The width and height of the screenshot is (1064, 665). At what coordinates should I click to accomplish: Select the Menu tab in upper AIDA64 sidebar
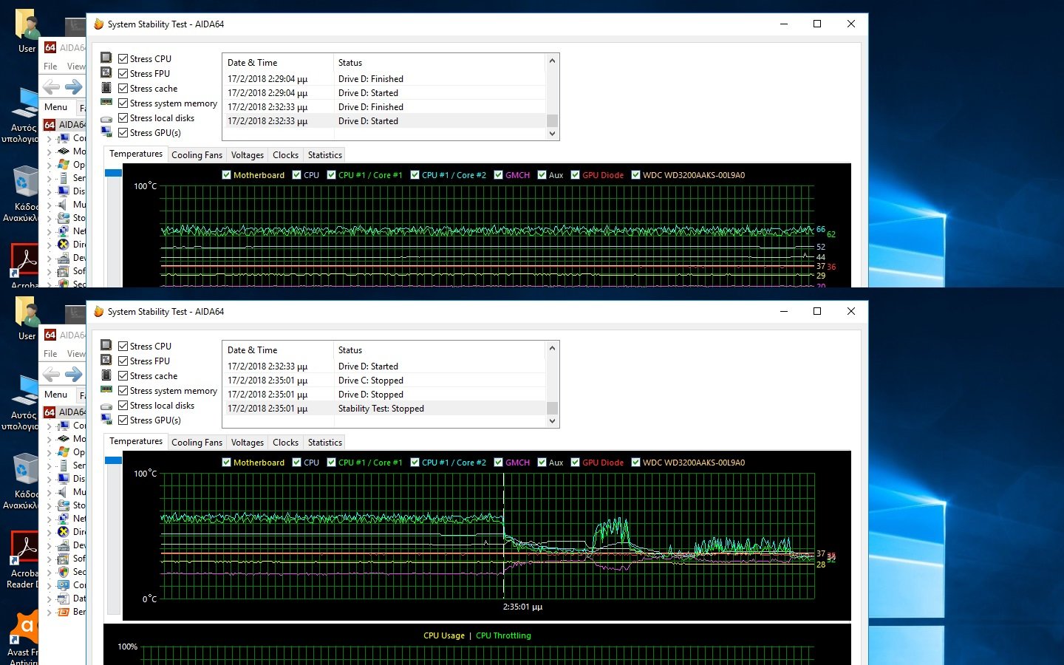point(56,107)
